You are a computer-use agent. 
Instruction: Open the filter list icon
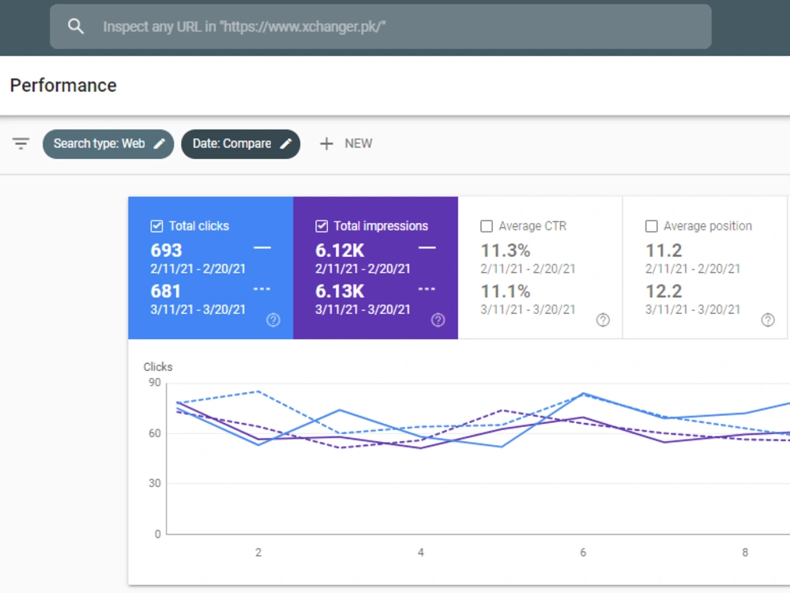coord(21,144)
